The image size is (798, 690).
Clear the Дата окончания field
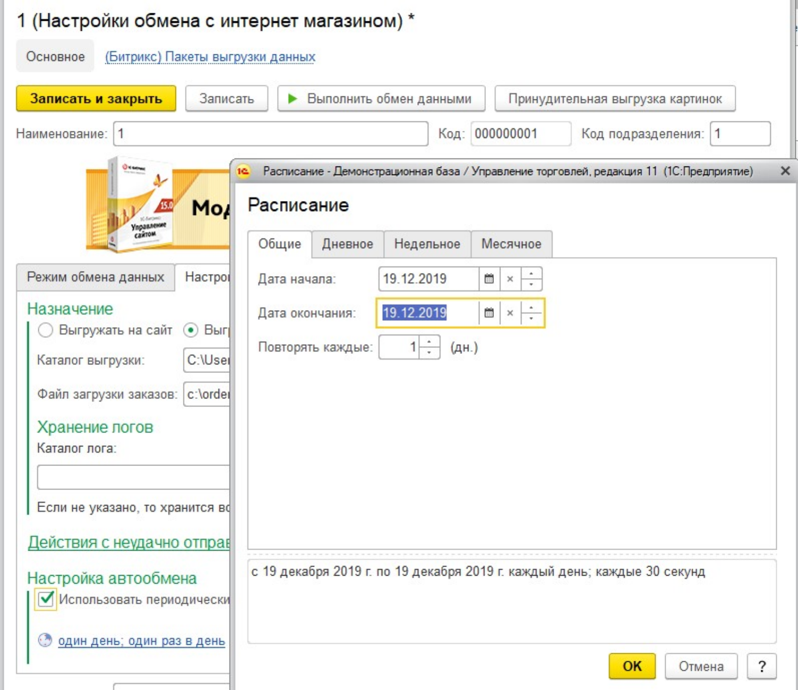click(510, 313)
